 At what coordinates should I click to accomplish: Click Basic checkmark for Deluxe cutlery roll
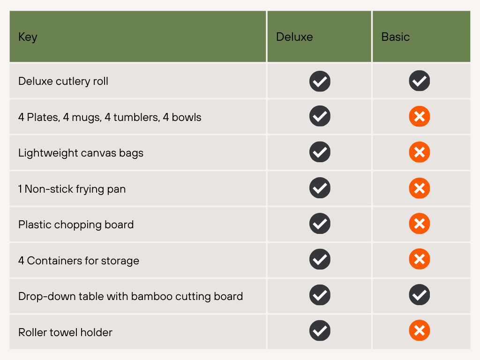420,81
